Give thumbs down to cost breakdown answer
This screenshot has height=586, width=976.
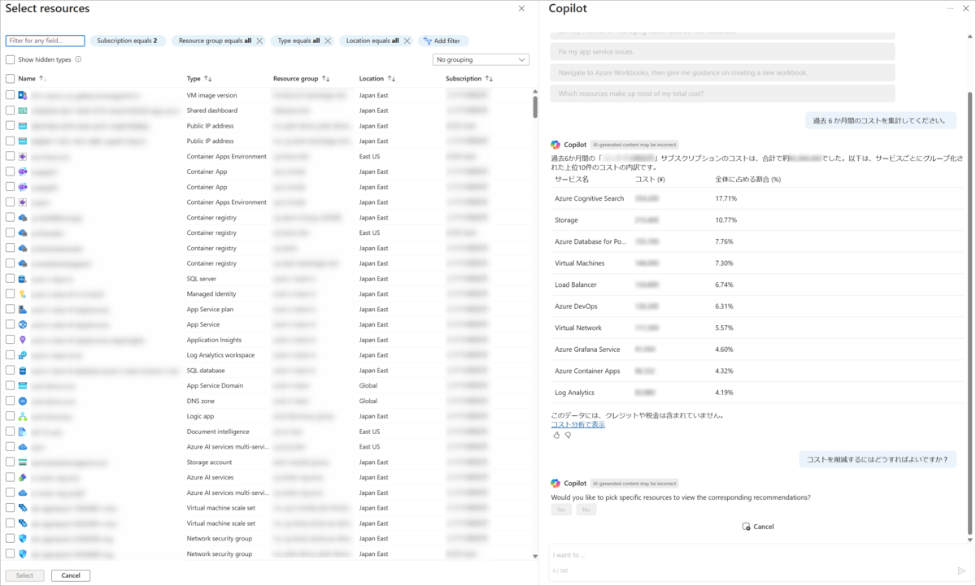pyautogui.click(x=568, y=435)
